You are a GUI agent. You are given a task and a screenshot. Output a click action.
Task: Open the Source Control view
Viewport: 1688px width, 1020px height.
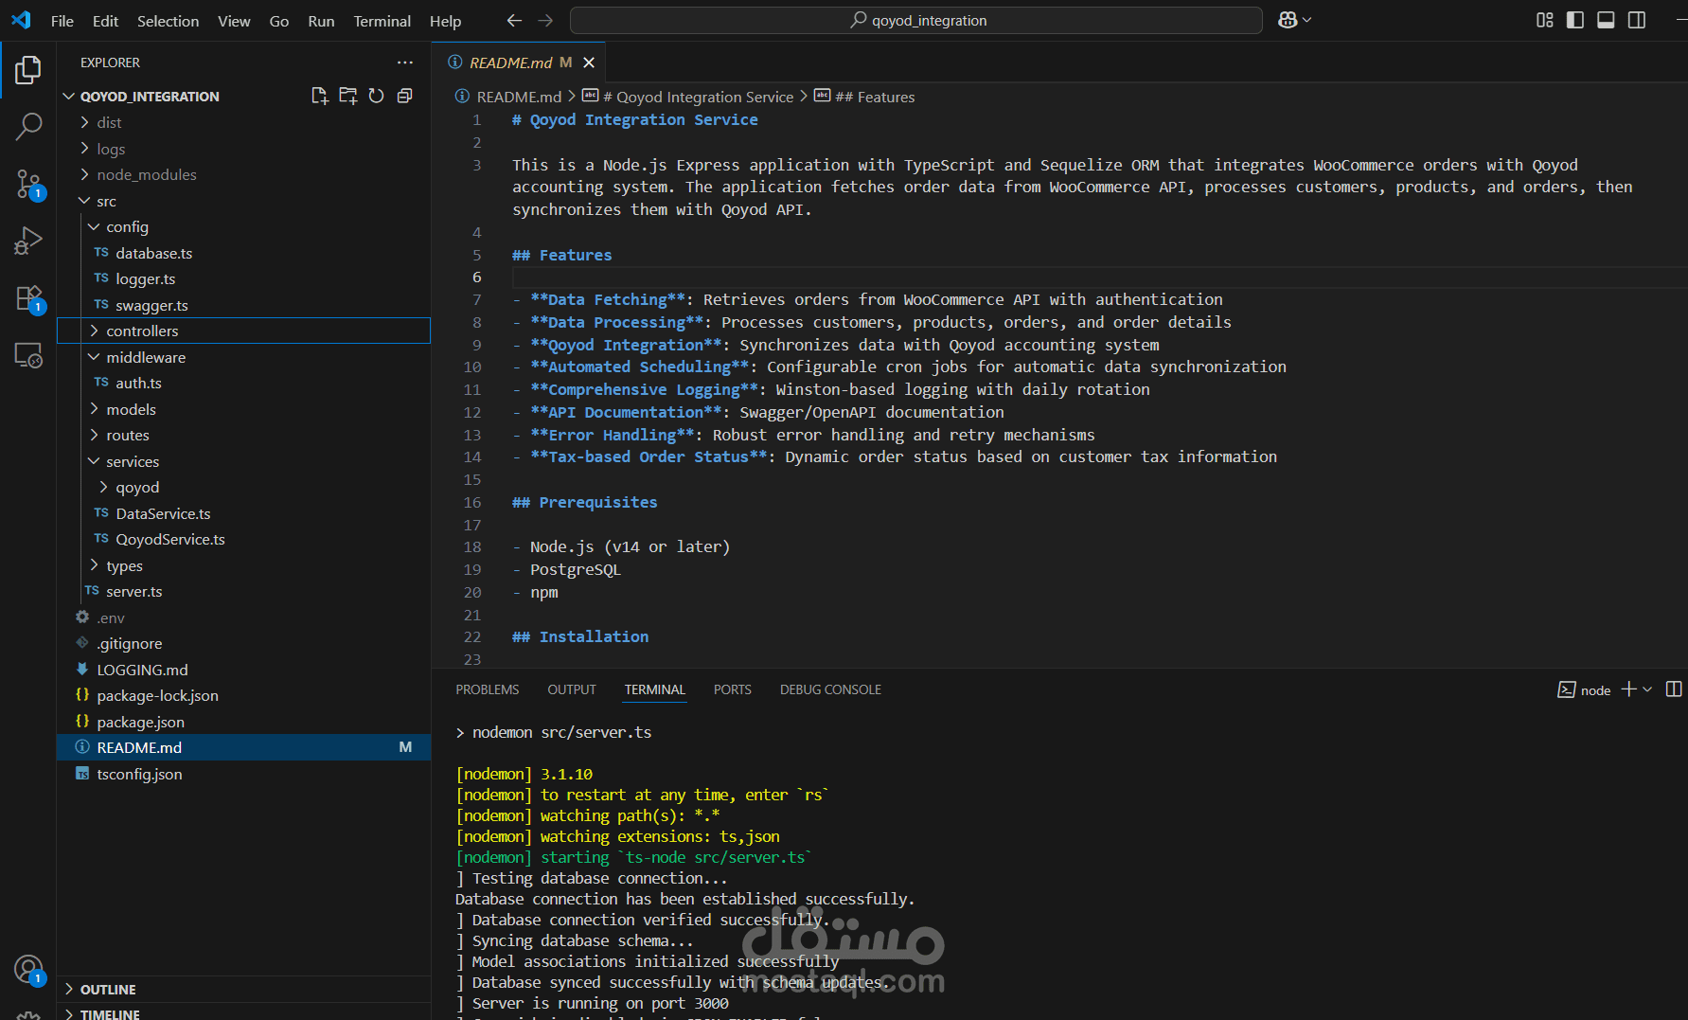pyautogui.click(x=28, y=184)
